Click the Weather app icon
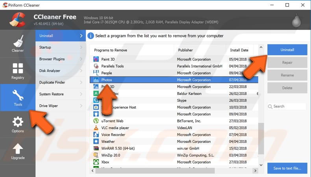The image size is (311, 177). [96, 141]
